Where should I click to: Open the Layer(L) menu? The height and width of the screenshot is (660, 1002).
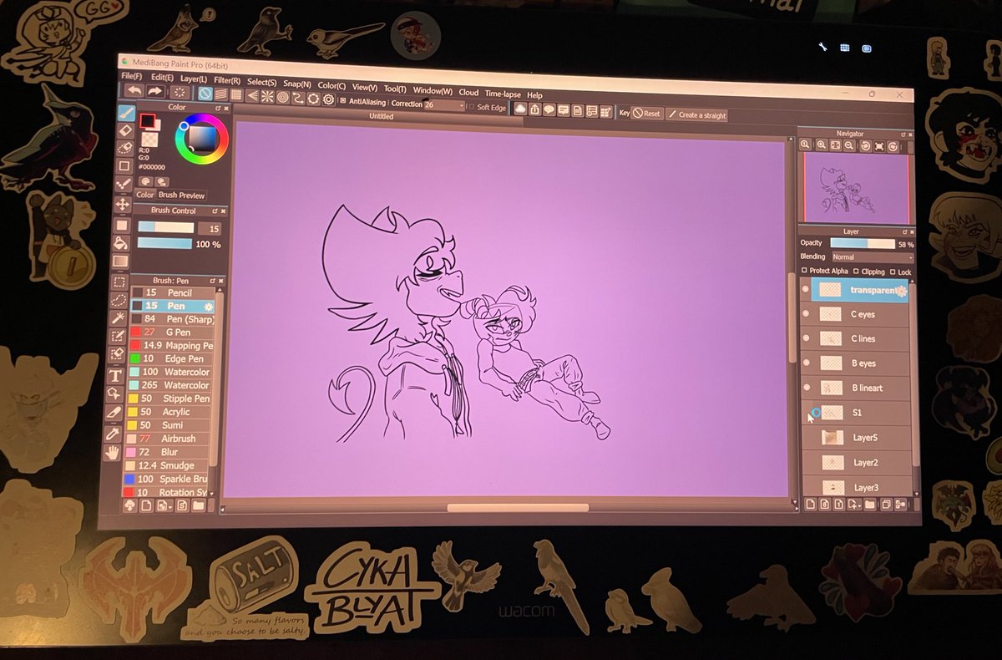click(193, 79)
